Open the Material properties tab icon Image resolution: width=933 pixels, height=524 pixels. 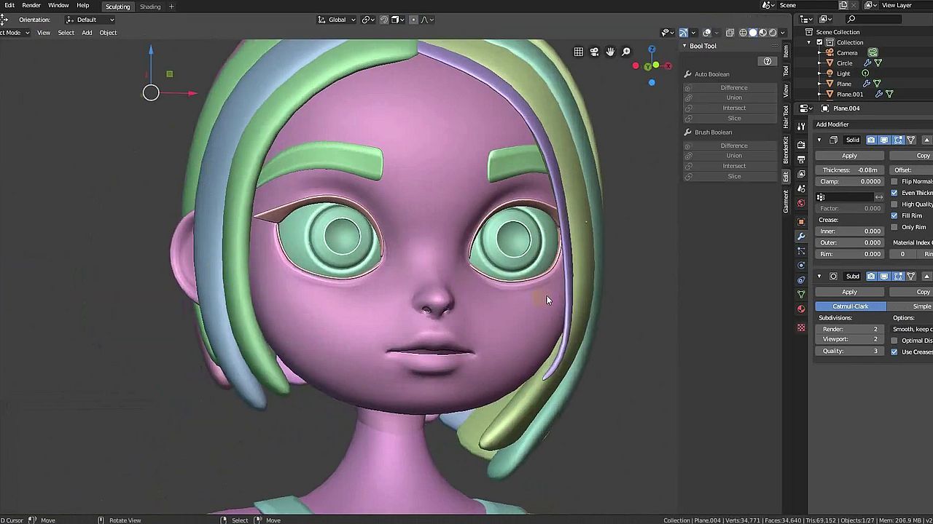(801, 309)
